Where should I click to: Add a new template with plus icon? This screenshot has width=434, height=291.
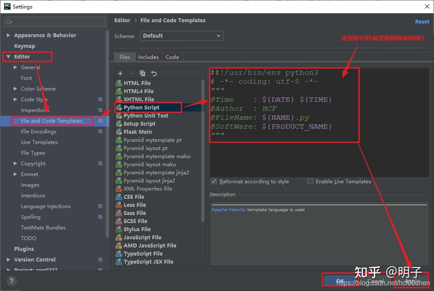click(120, 73)
